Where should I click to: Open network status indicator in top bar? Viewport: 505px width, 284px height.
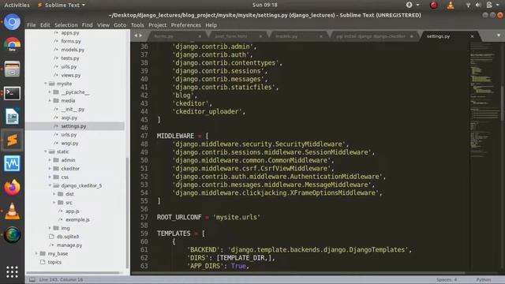coord(468,5)
